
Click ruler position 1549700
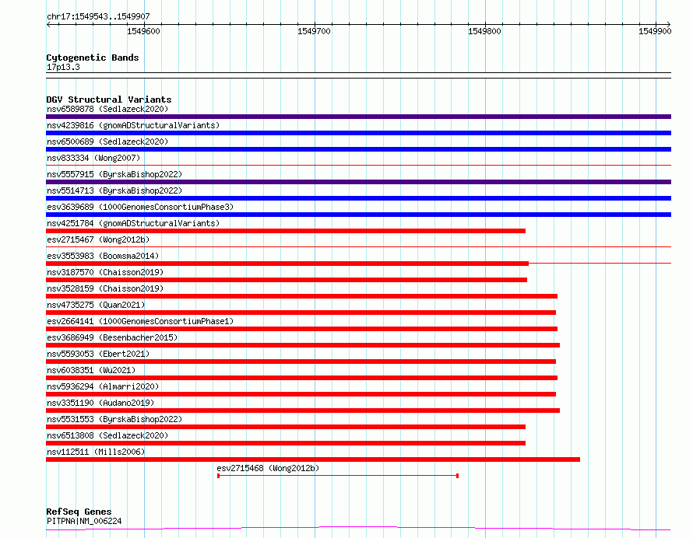pyautogui.click(x=315, y=31)
